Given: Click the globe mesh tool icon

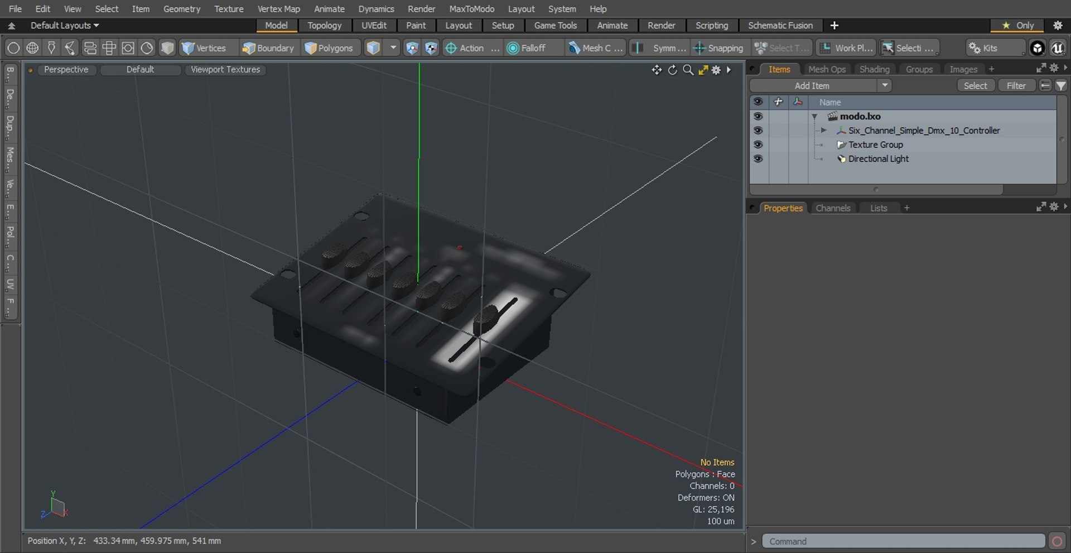Looking at the screenshot, I should [32, 48].
